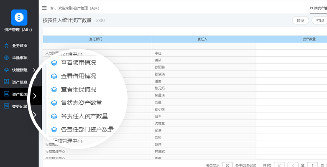
Task: Click the 资产报表 chart icon
Action: [7, 94]
